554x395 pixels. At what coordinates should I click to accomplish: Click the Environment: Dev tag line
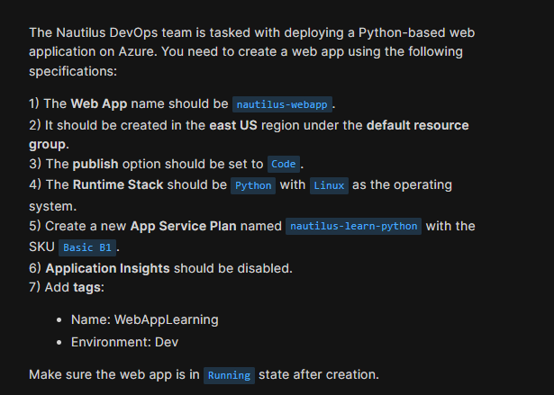(124, 342)
